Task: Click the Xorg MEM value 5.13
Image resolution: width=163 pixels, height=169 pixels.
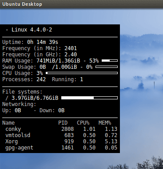Action: (x=111, y=141)
